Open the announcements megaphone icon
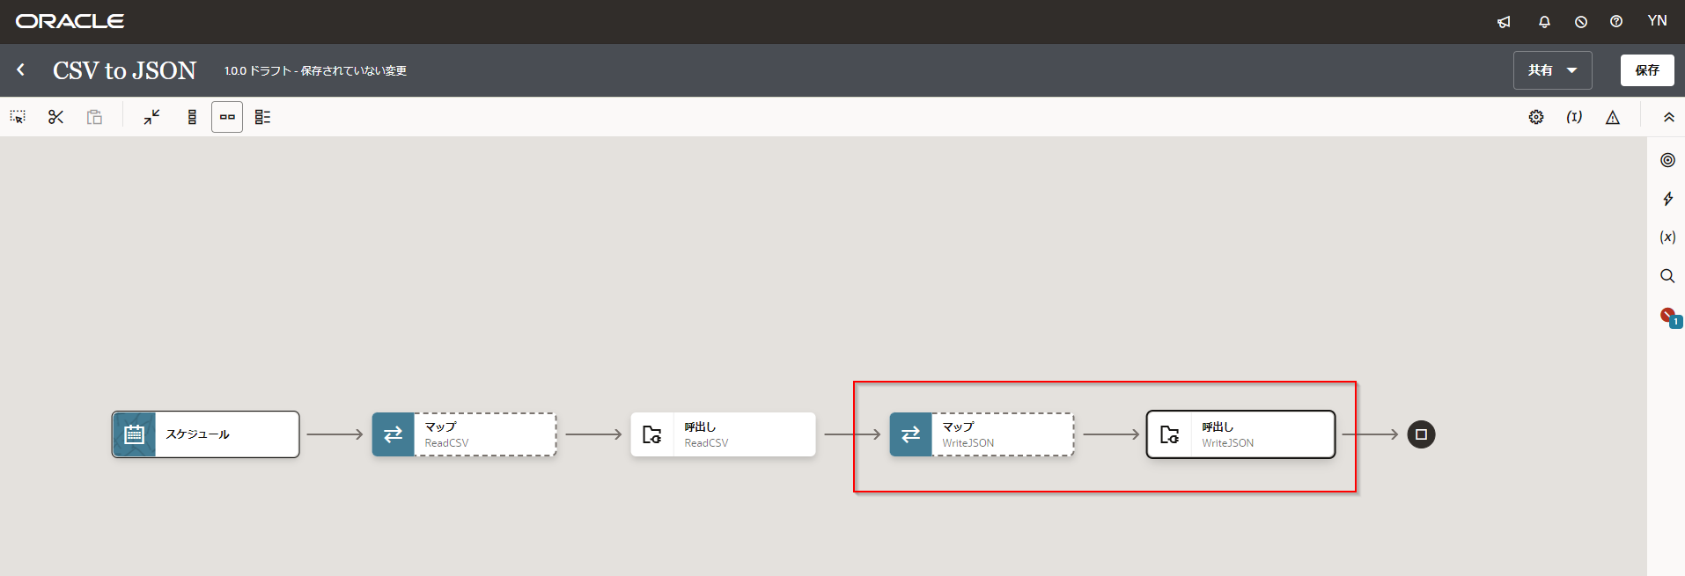The height and width of the screenshot is (576, 1685). [x=1504, y=22]
